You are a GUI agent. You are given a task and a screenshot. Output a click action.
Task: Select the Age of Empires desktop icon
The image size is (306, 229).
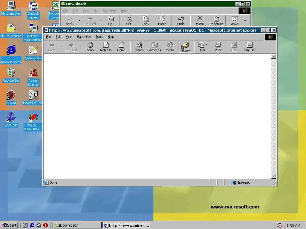pyautogui.click(x=33, y=77)
